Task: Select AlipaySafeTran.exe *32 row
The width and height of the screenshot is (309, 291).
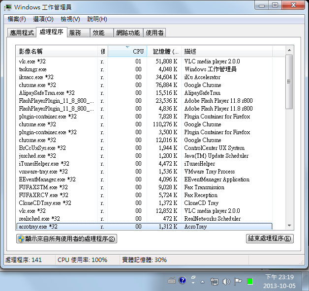Action: pyautogui.click(x=144, y=93)
